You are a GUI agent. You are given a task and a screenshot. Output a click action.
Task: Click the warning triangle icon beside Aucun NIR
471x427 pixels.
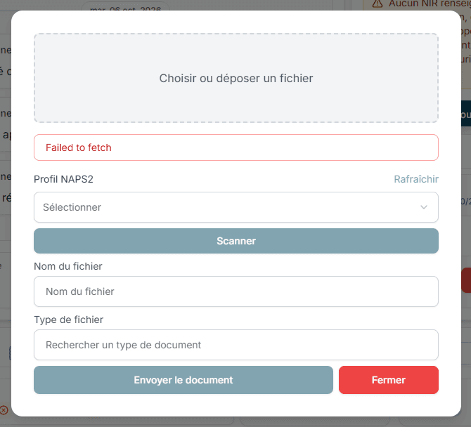378,4
